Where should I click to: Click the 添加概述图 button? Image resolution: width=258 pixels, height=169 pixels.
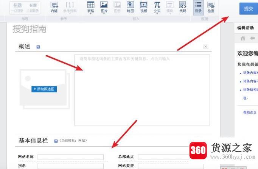(44, 89)
